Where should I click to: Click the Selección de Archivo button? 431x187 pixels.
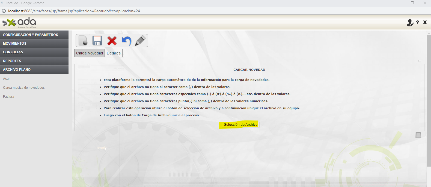pos(240,124)
